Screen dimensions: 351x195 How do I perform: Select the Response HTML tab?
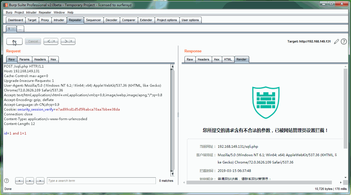pos(228,59)
